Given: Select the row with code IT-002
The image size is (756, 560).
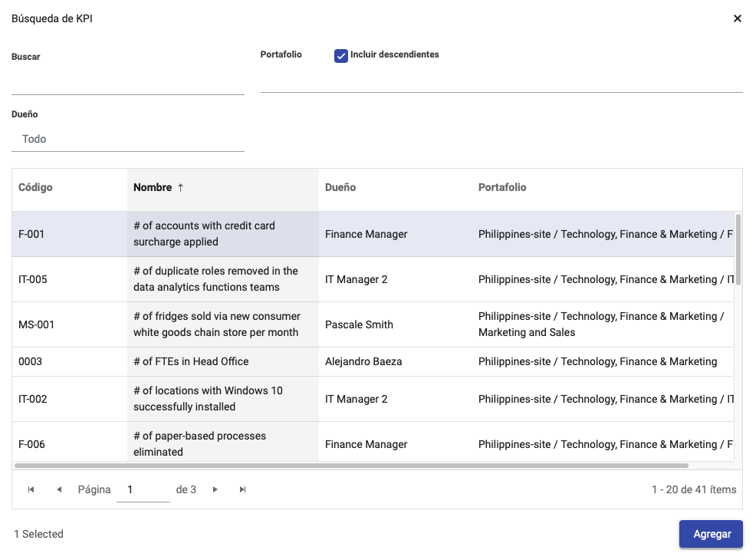Looking at the screenshot, I should coord(373,399).
